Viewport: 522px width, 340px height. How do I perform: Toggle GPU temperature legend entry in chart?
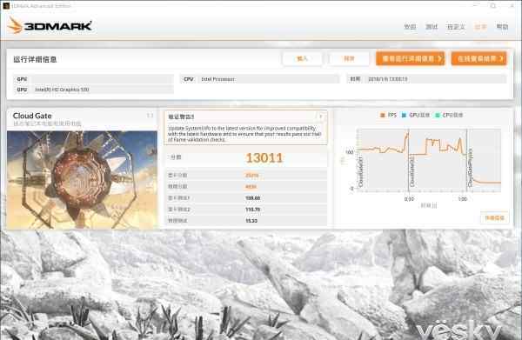click(416, 115)
